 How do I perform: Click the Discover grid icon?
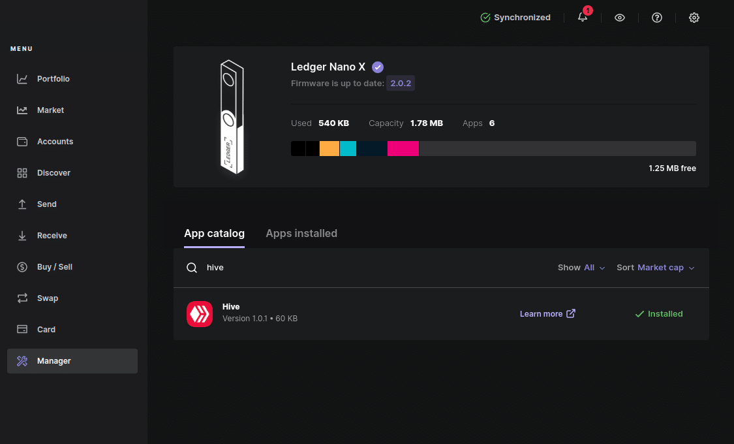coord(22,173)
